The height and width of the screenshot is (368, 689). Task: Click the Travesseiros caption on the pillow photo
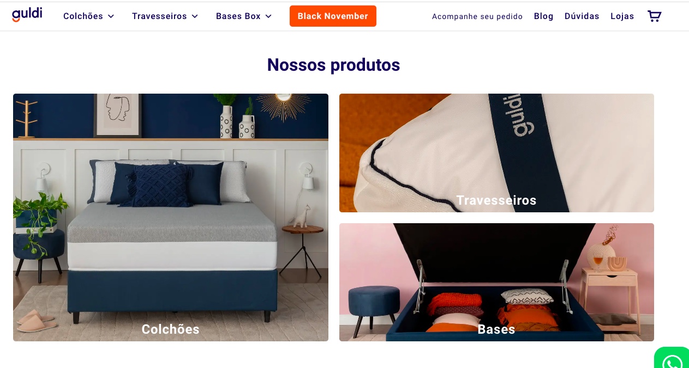tap(496, 200)
